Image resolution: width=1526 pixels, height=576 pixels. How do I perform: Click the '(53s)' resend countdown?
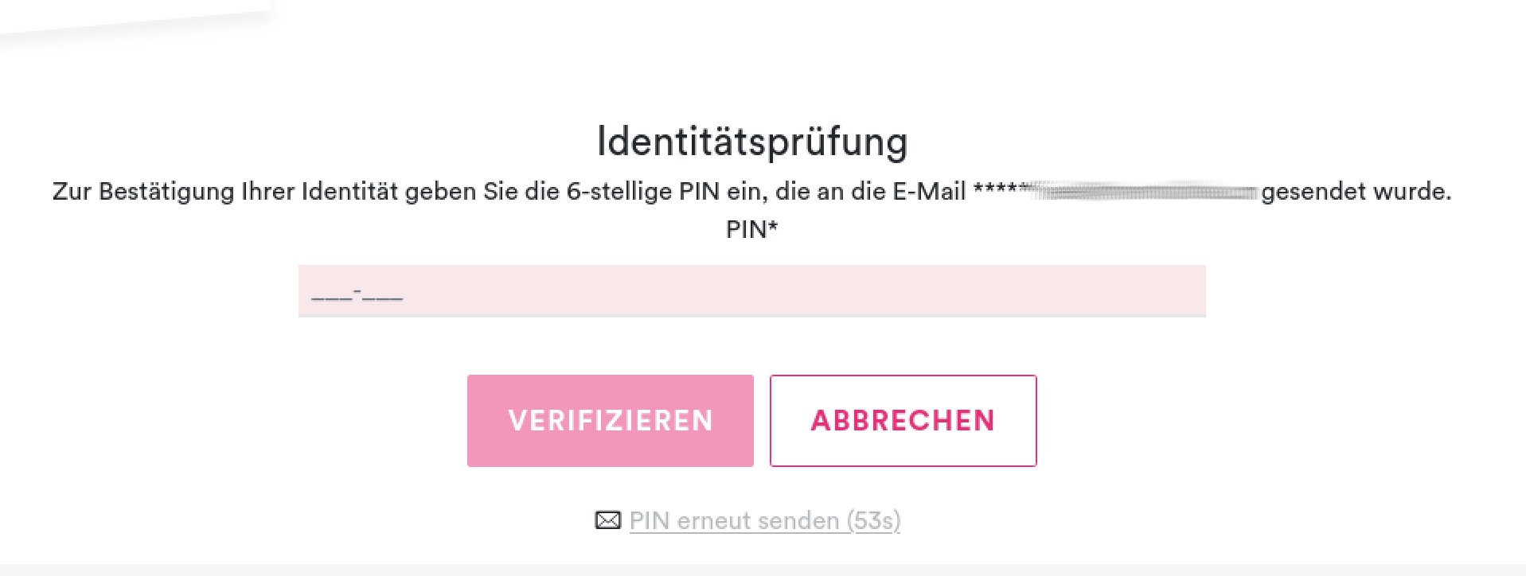pyautogui.click(x=873, y=521)
